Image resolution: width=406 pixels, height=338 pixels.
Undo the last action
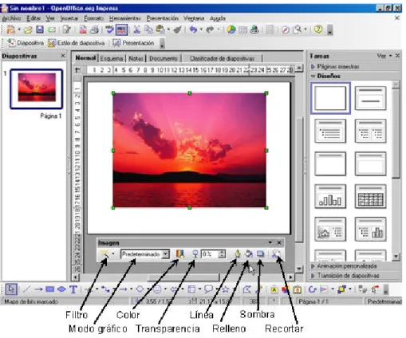193,29
